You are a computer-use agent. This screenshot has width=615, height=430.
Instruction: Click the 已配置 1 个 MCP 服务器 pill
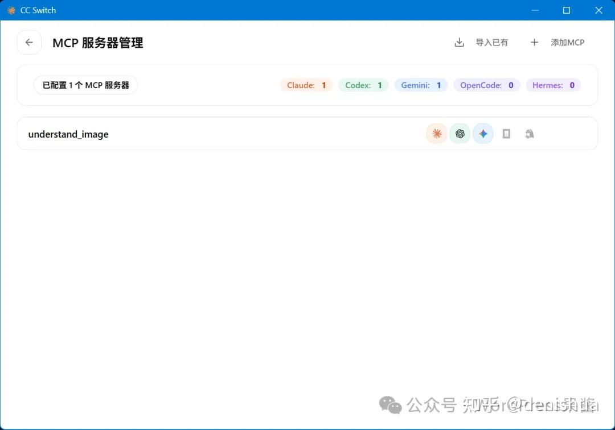[85, 85]
